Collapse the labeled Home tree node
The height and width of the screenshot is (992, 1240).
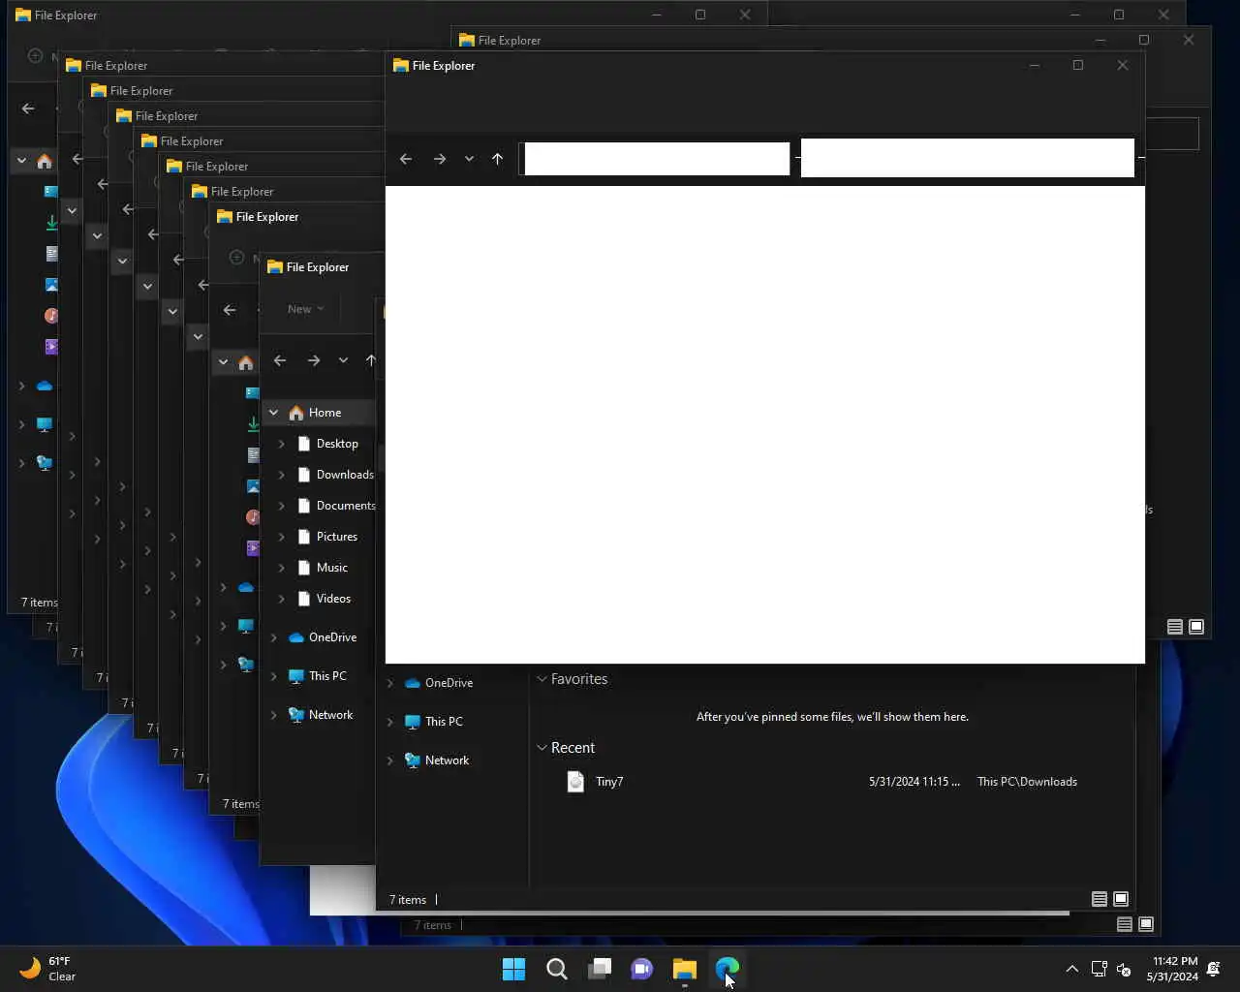coord(273,413)
